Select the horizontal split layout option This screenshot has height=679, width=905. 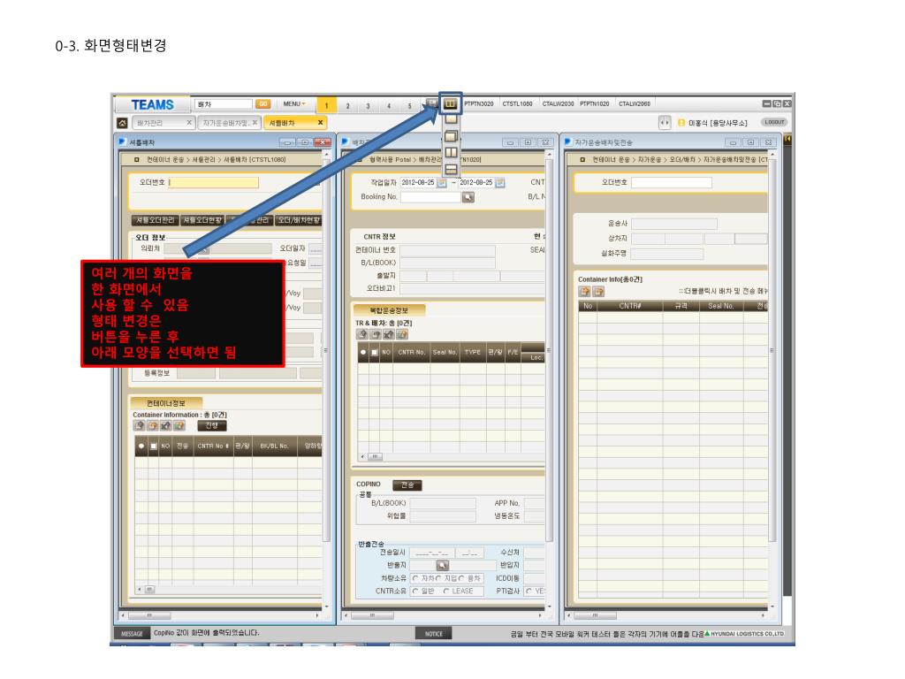pyautogui.click(x=451, y=169)
